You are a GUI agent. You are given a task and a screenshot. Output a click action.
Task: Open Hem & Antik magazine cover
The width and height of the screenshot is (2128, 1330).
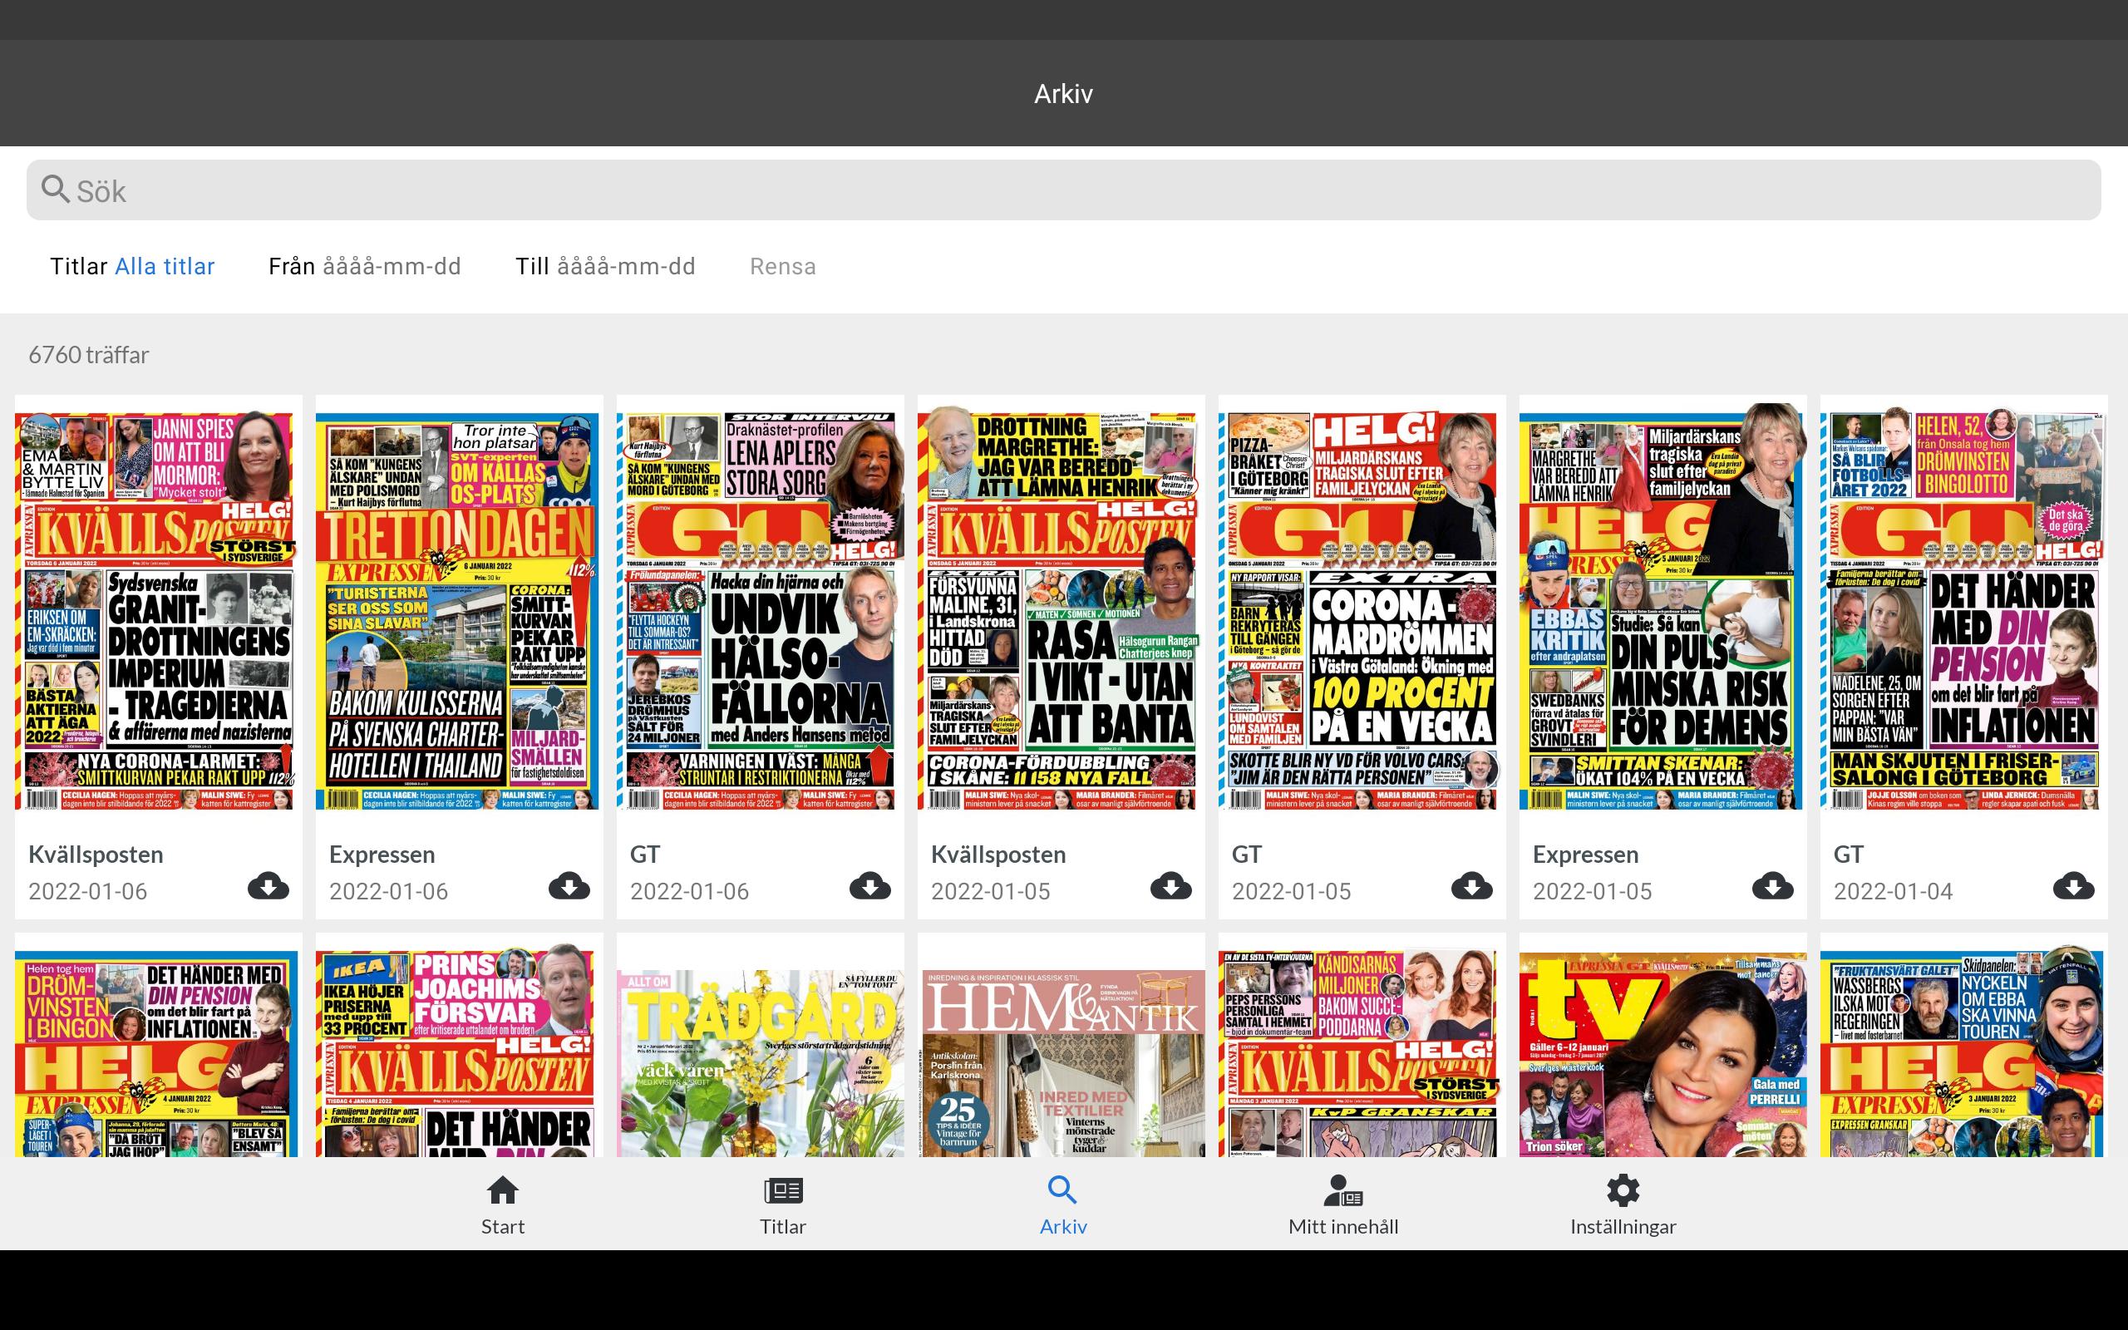[x=1062, y=1062]
